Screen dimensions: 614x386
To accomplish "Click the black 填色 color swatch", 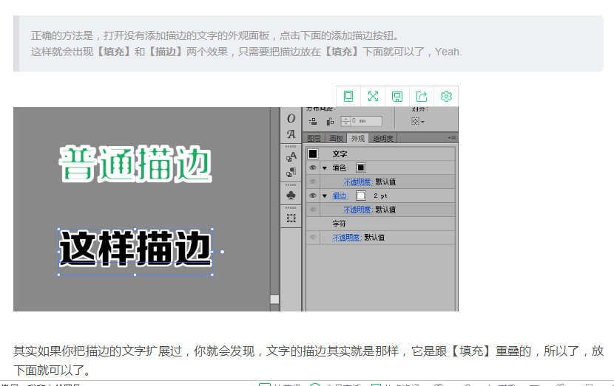I will [361, 168].
